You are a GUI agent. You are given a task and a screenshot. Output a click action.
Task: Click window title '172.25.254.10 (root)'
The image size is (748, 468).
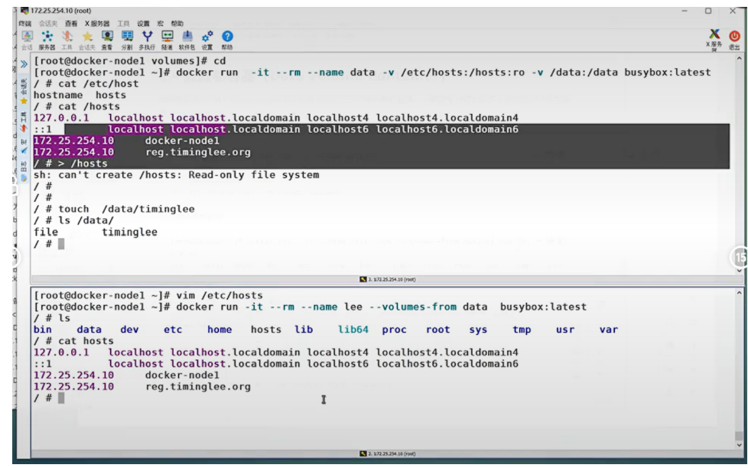[x=61, y=11]
